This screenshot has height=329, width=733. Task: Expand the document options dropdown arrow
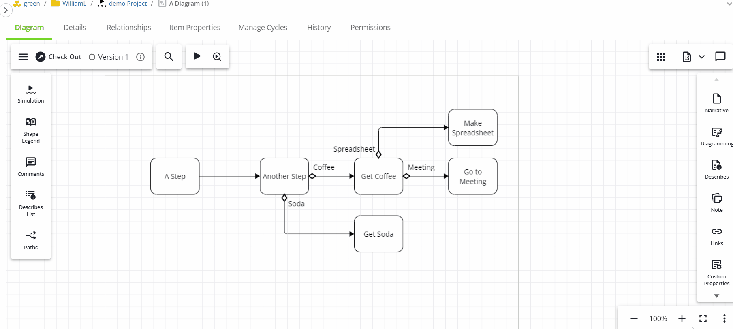702,57
